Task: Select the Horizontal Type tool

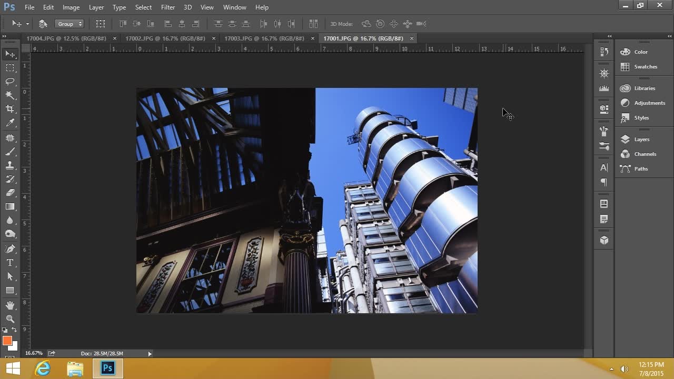Action: pyautogui.click(x=10, y=263)
